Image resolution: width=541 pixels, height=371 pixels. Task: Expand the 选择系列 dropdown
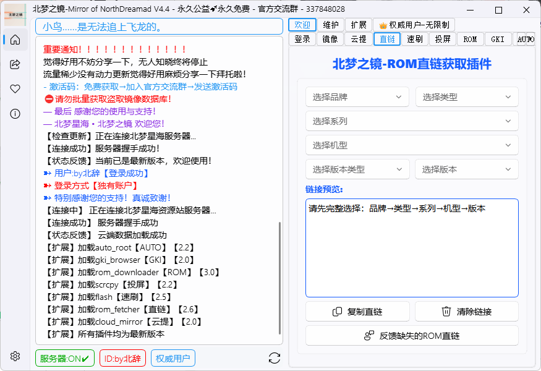[412, 121]
